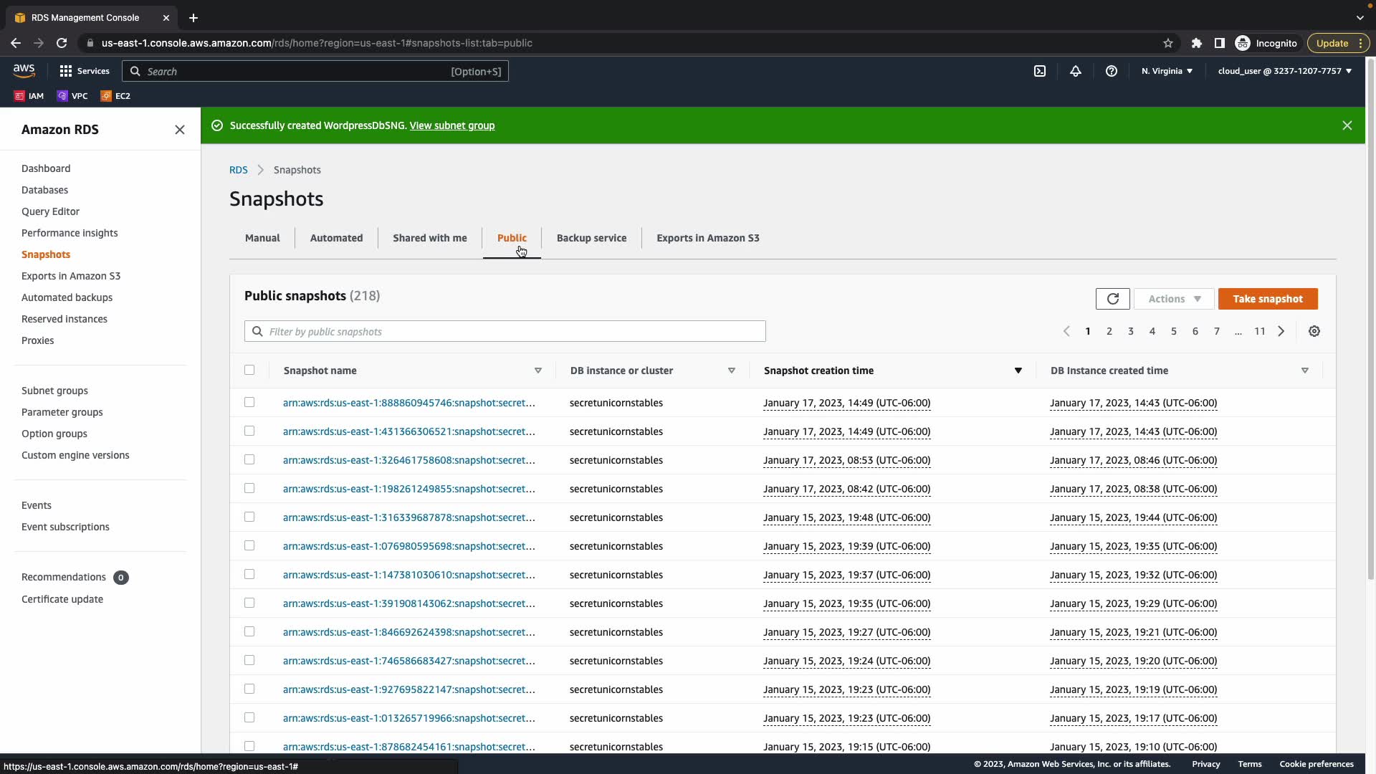This screenshot has width=1376, height=774.
Task: Open the N. Virginia region selector
Action: coord(1167,71)
